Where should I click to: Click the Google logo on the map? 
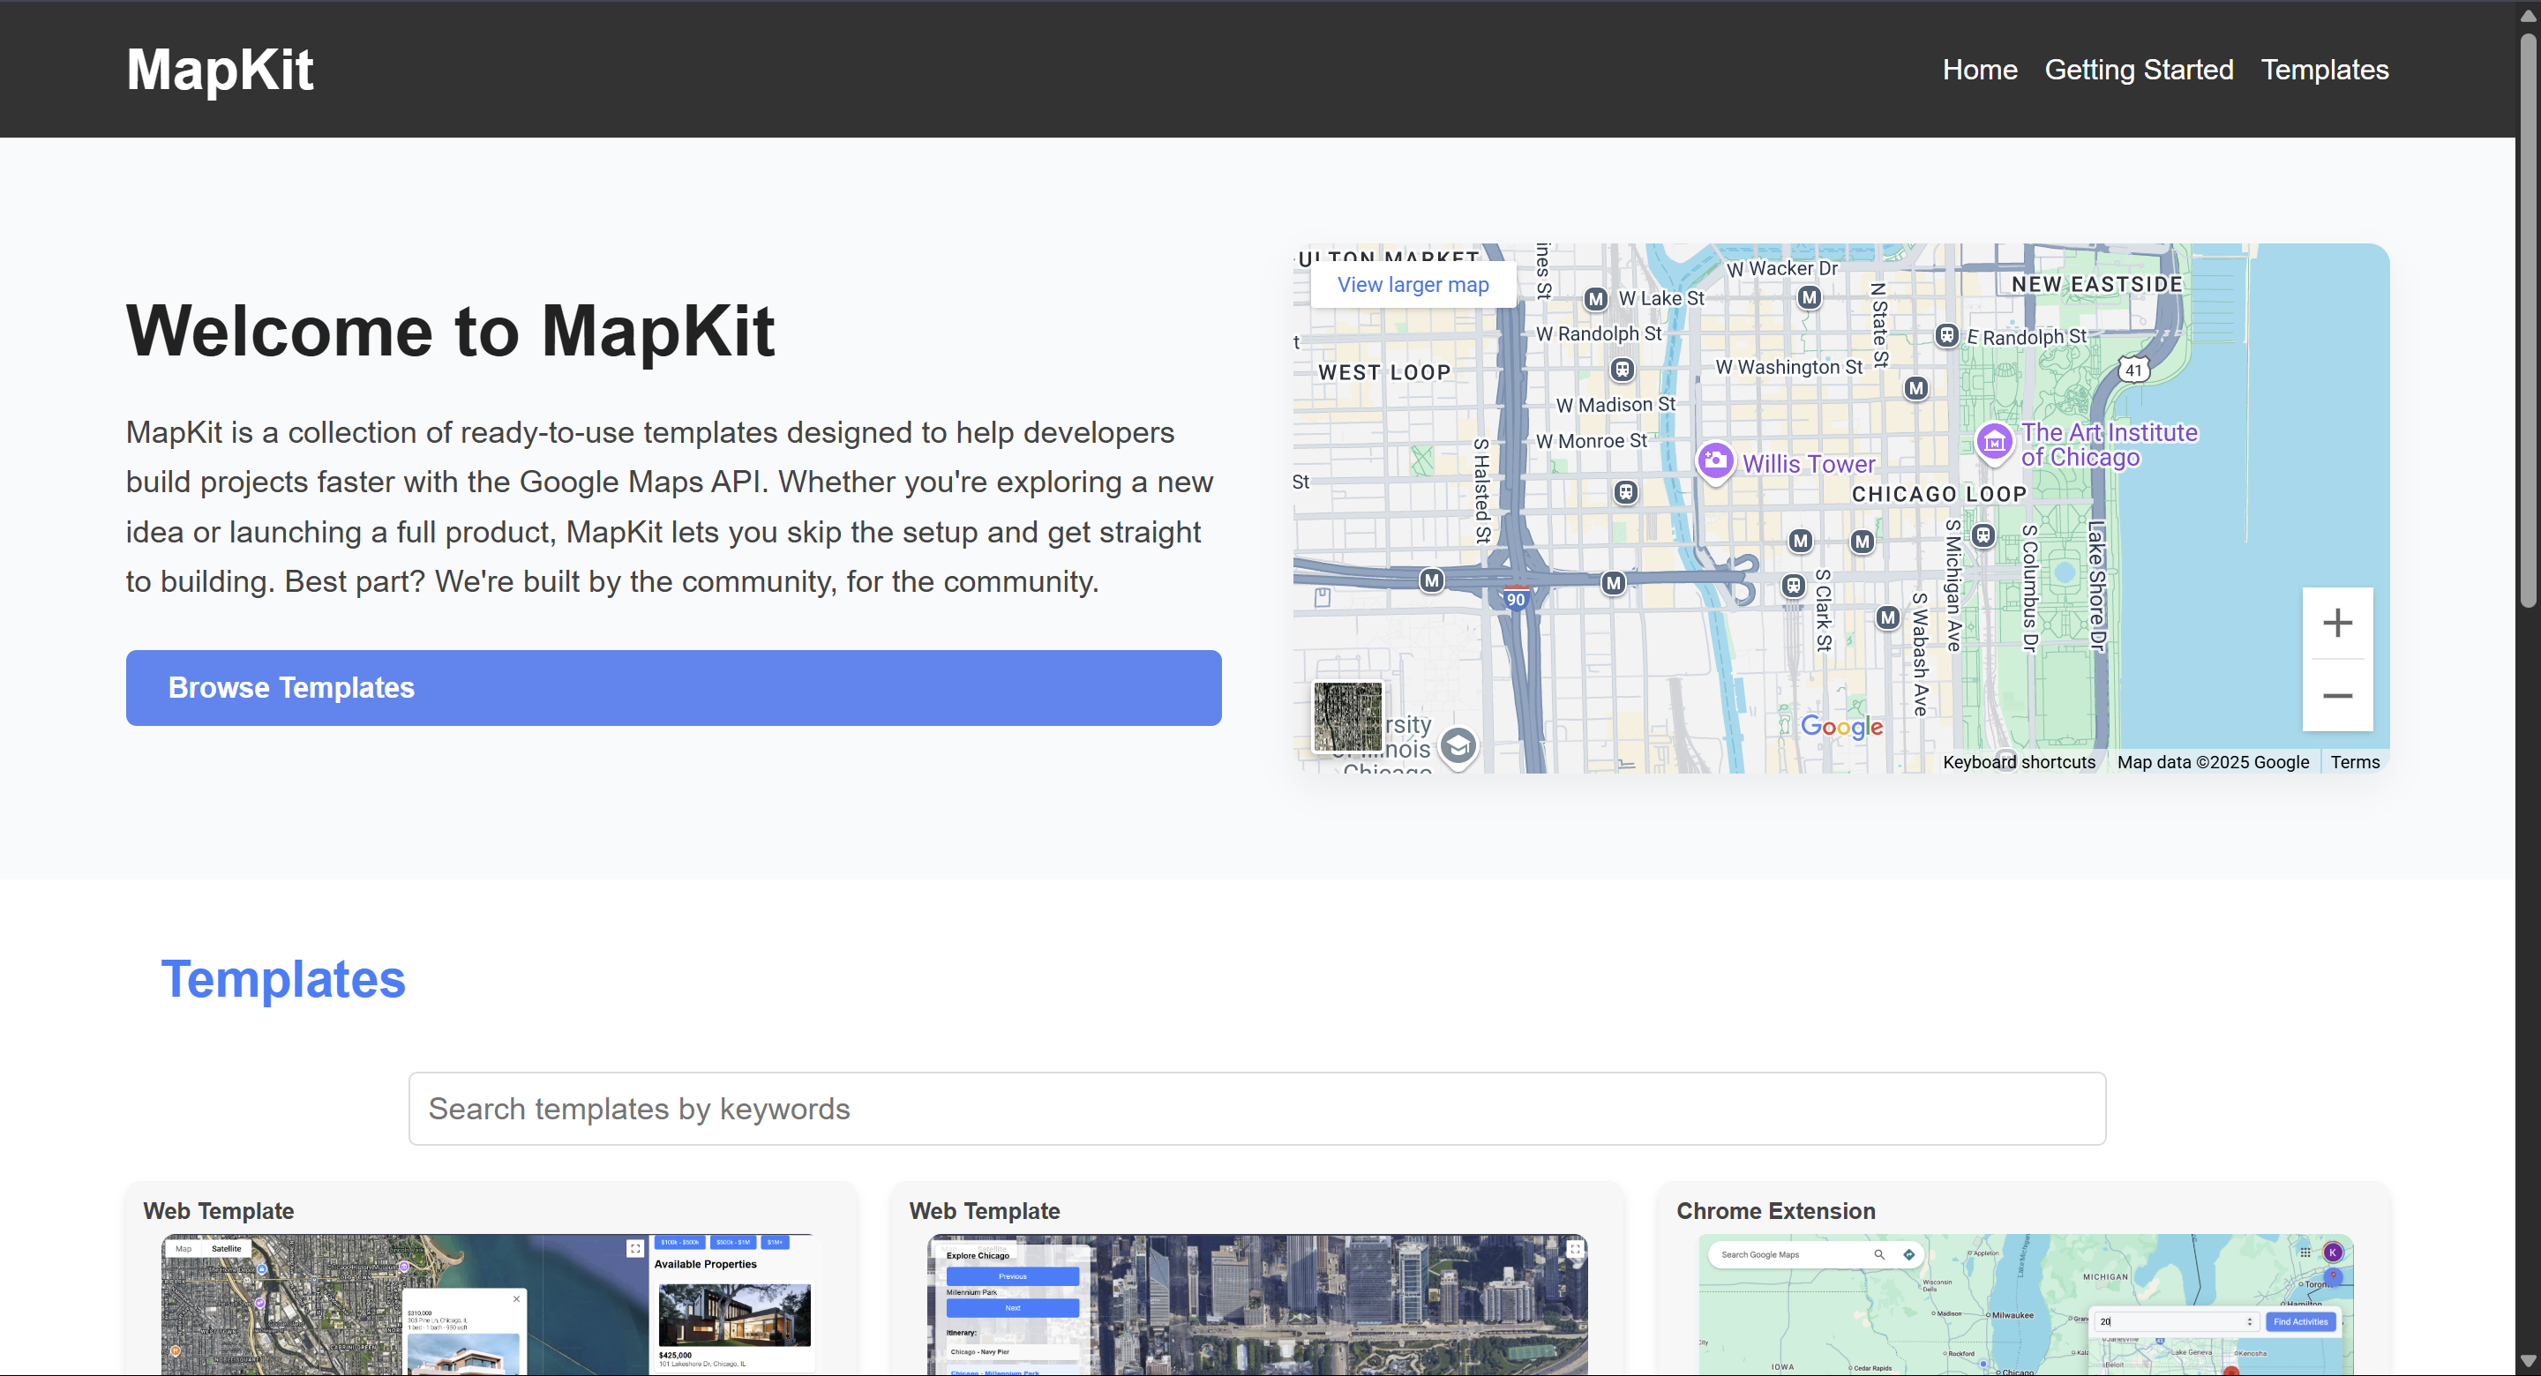(x=1840, y=727)
